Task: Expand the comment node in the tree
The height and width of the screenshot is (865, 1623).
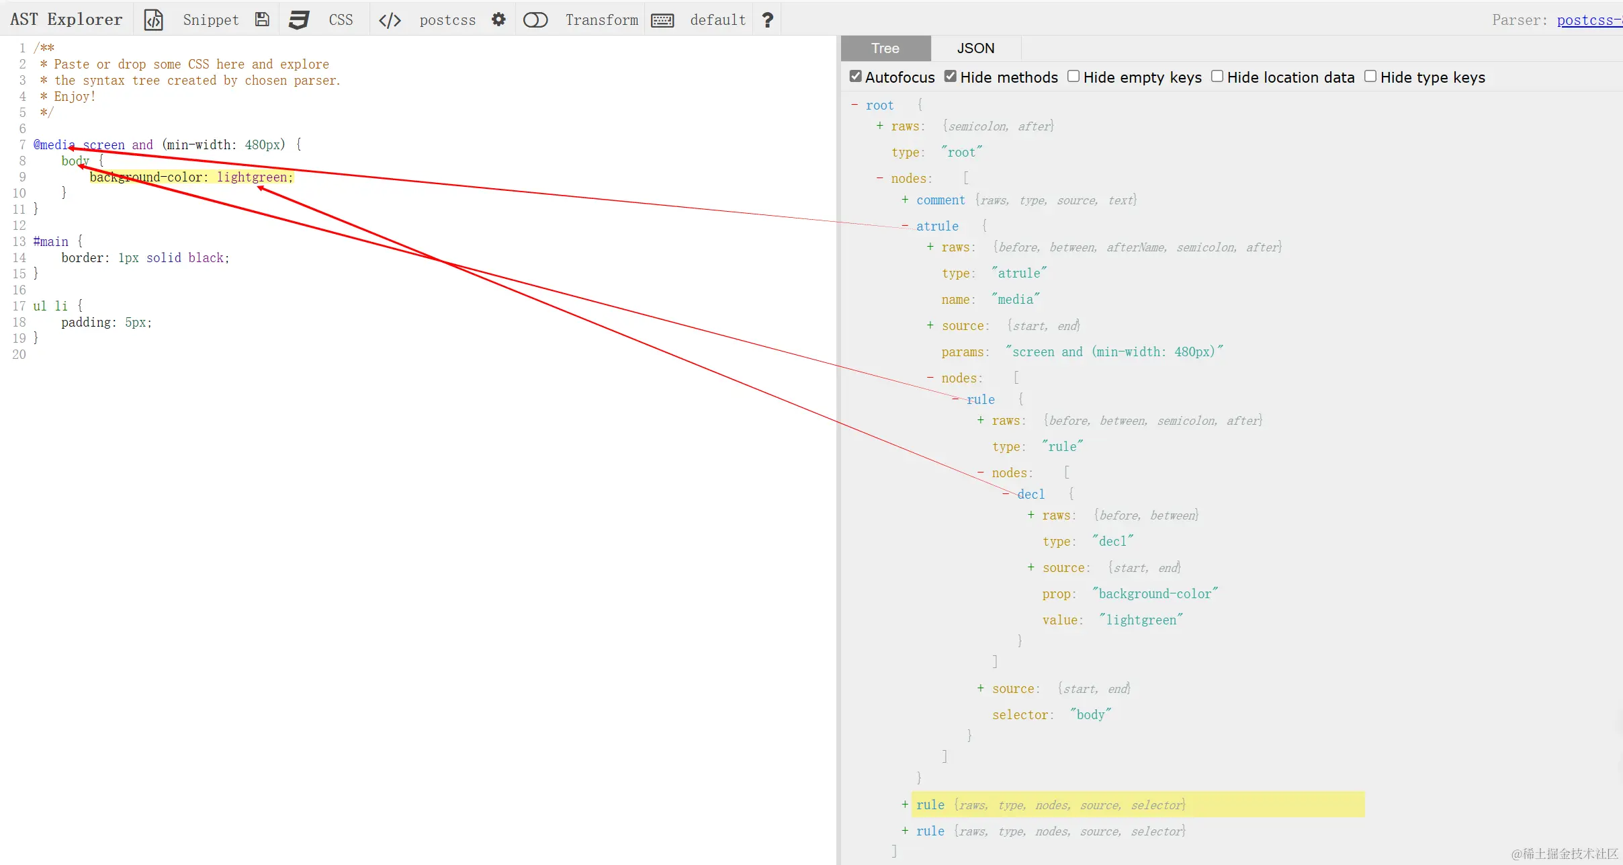Action: pyautogui.click(x=904, y=200)
